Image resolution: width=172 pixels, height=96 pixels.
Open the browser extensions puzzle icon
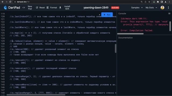(x=158, y=2)
